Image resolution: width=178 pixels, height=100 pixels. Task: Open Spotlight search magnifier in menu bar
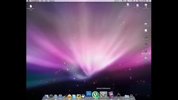point(149,1)
